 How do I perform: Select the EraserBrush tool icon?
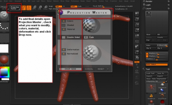pyautogui.click(x=162, y=97)
